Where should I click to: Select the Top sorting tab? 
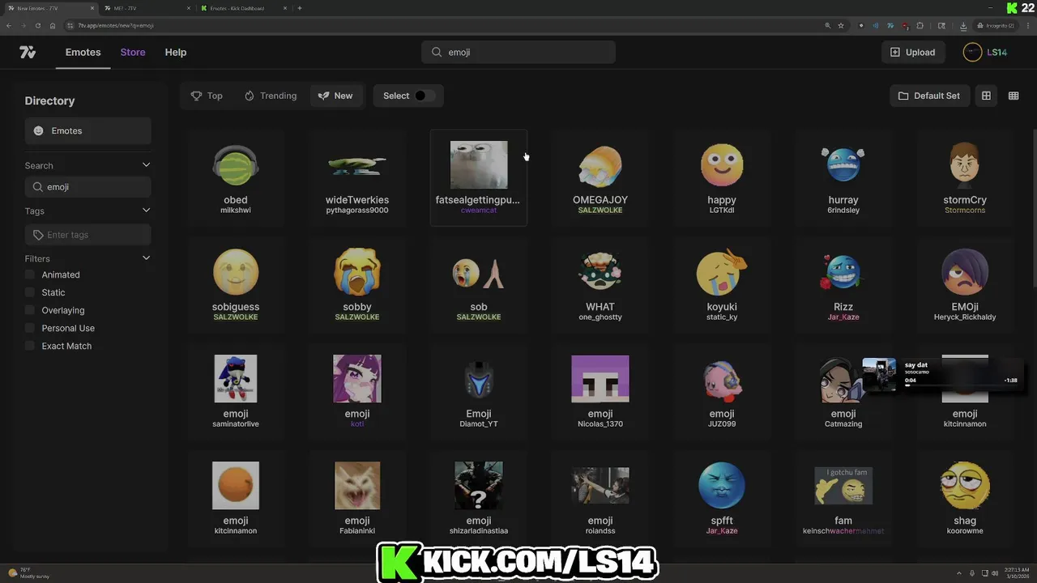207,96
